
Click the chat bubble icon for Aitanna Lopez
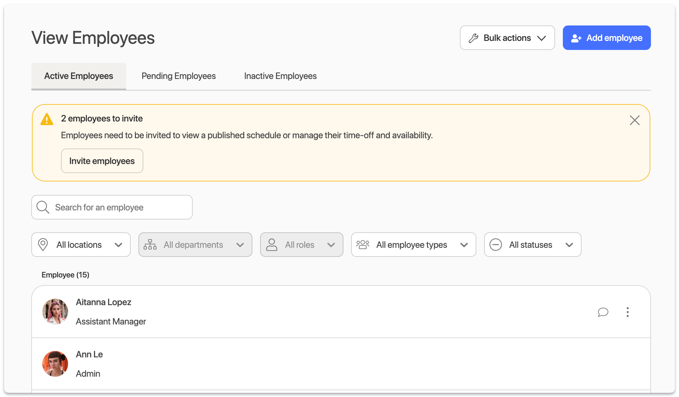coord(603,312)
